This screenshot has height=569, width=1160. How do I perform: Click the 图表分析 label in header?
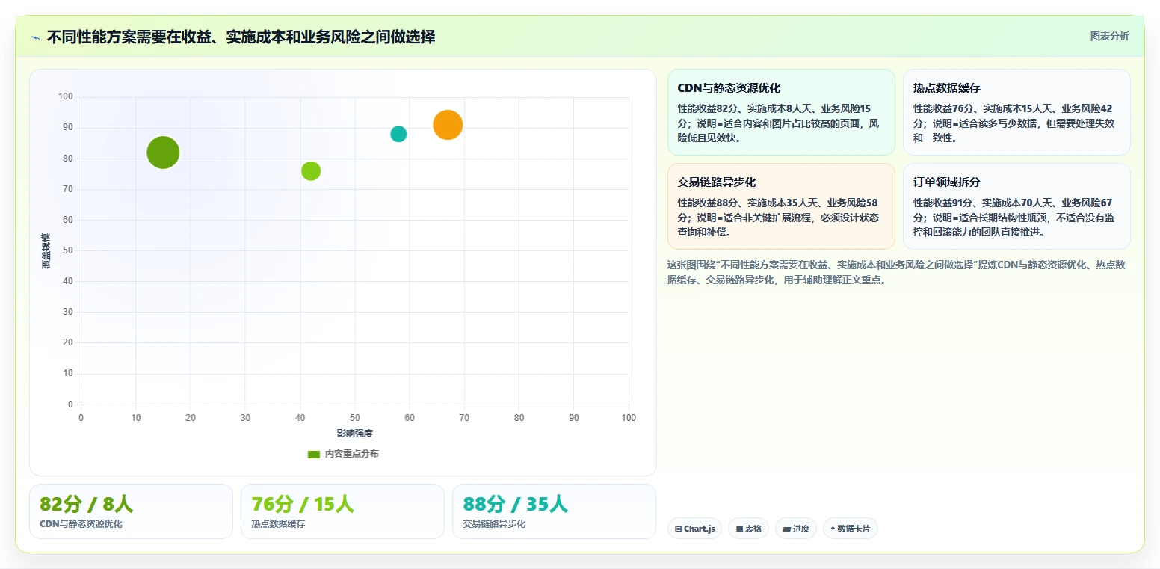tap(1109, 36)
